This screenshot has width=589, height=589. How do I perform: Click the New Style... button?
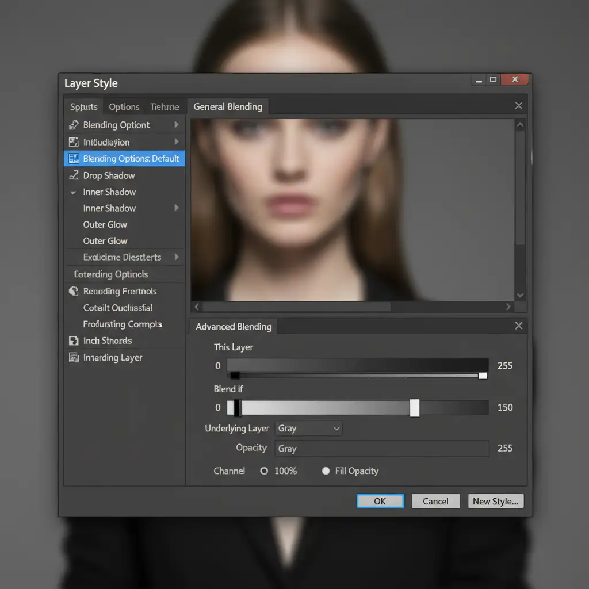point(495,501)
